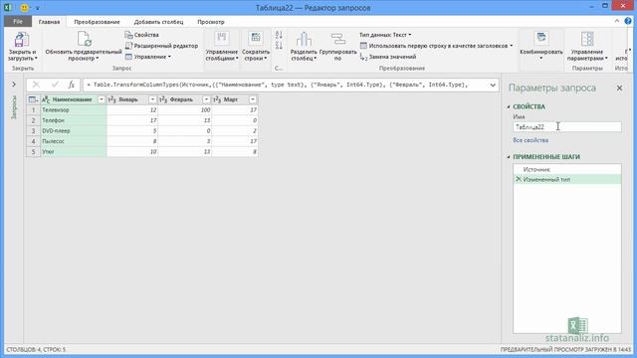Select the cell 'Пылесос'

point(74,141)
